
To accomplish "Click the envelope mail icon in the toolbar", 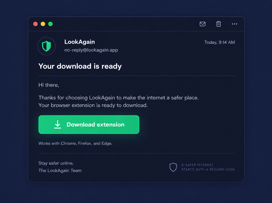I will pyautogui.click(x=203, y=24).
